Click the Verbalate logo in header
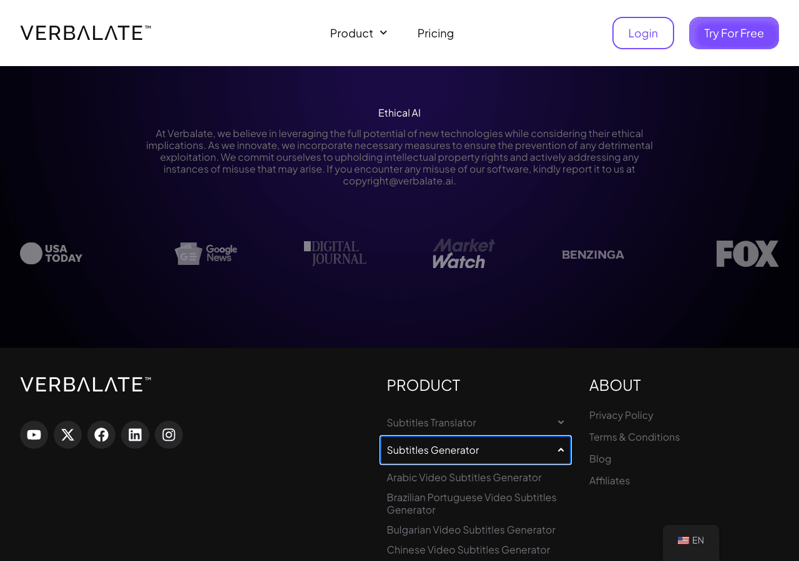Image resolution: width=799 pixels, height=561 pixels. pos(86,33)
